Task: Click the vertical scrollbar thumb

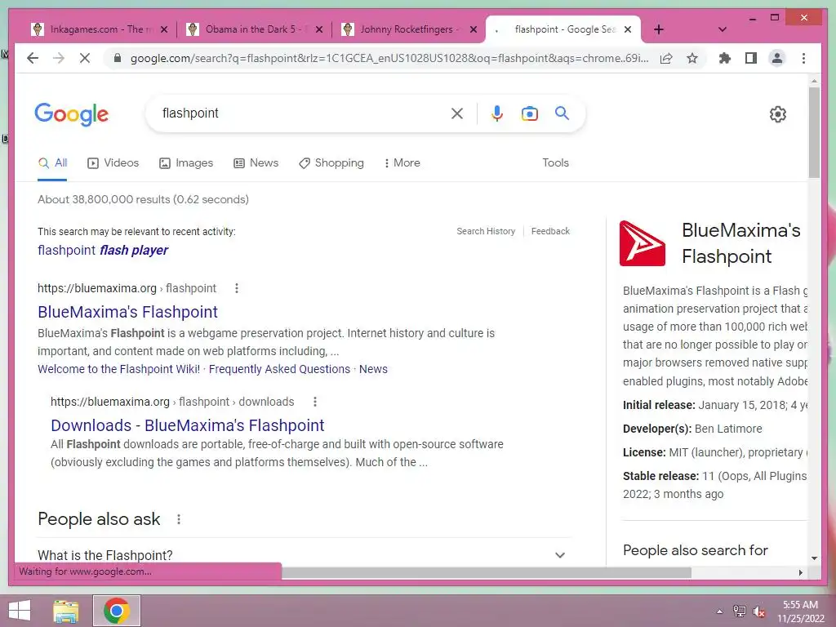Action: (x=814, y=132)
